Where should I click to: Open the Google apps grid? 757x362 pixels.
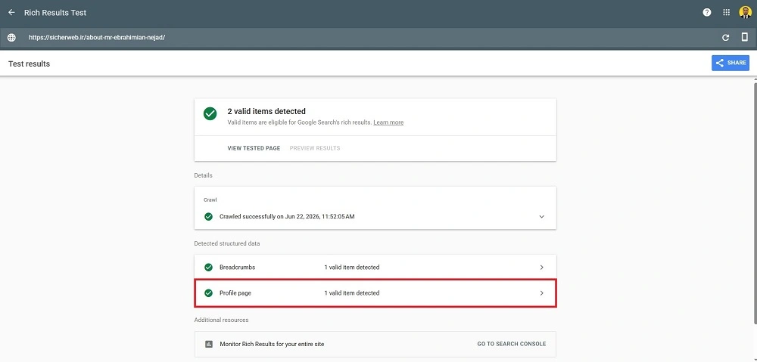click(726, 13)
